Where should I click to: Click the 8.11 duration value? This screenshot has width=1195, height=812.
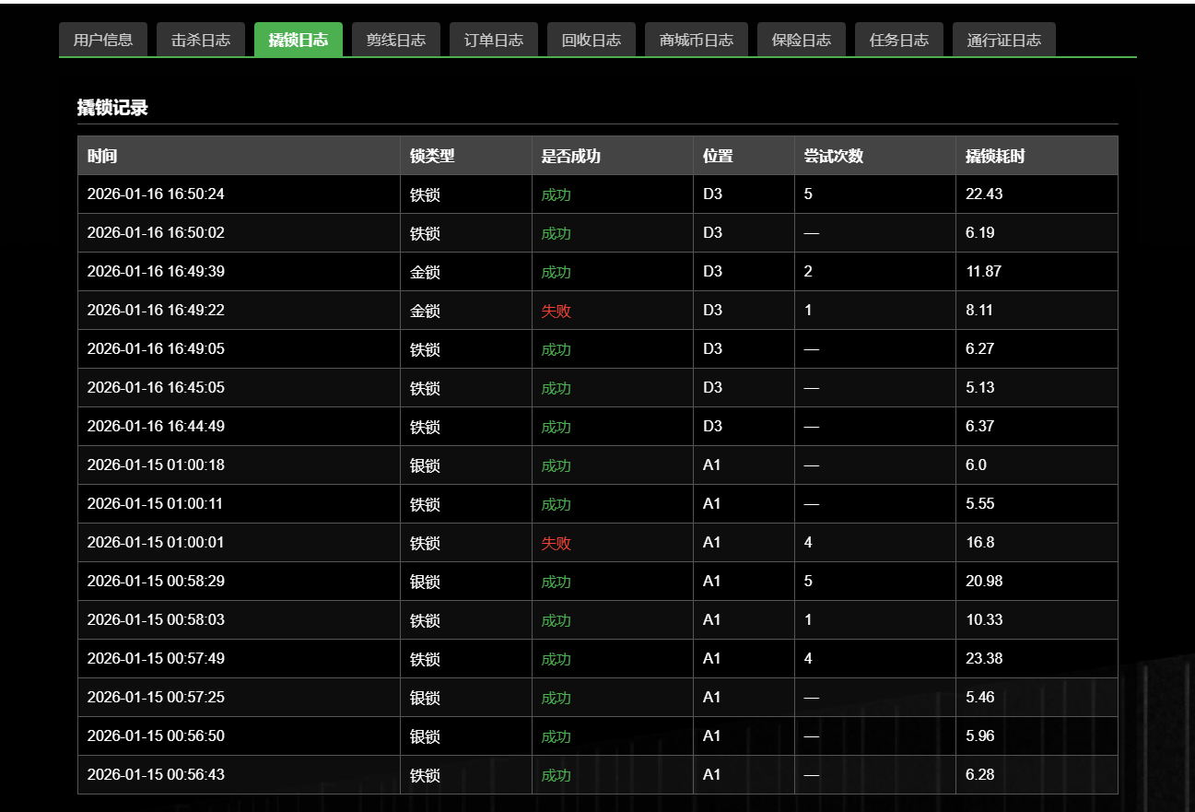[x=979, y=311]
